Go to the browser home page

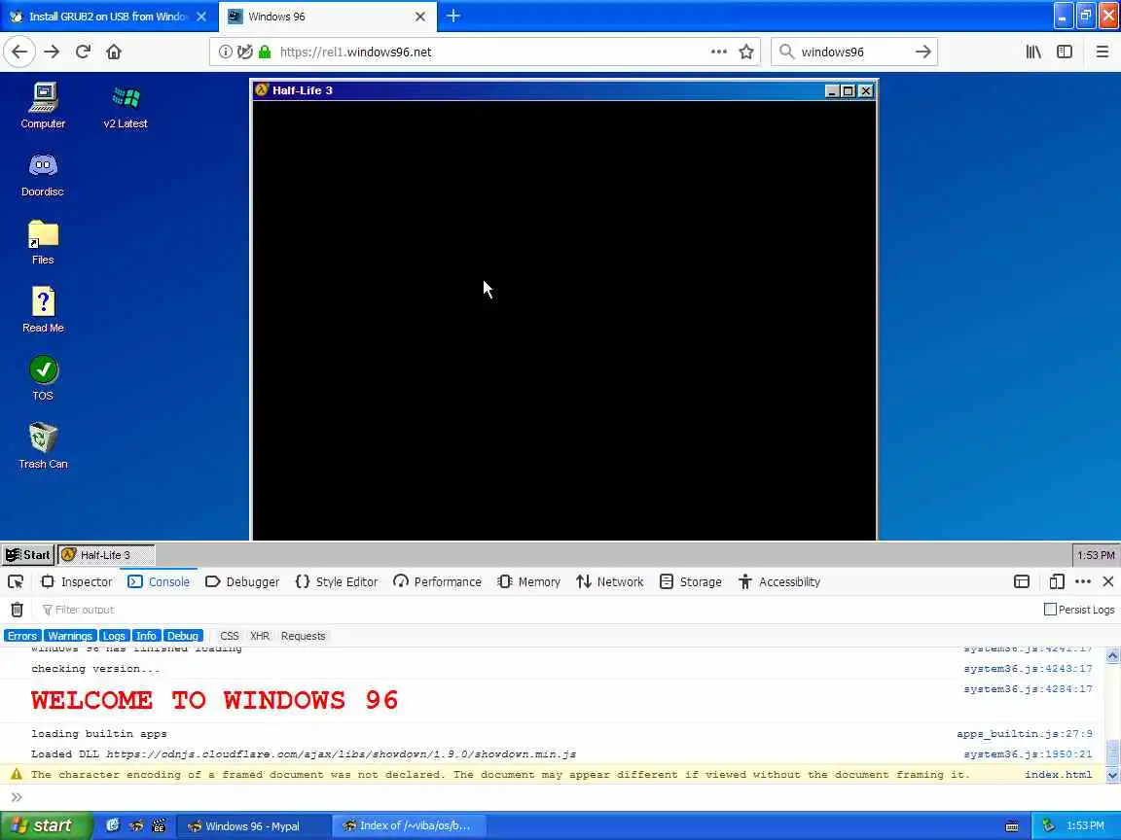pyautogui.click(x=114, y=52)
